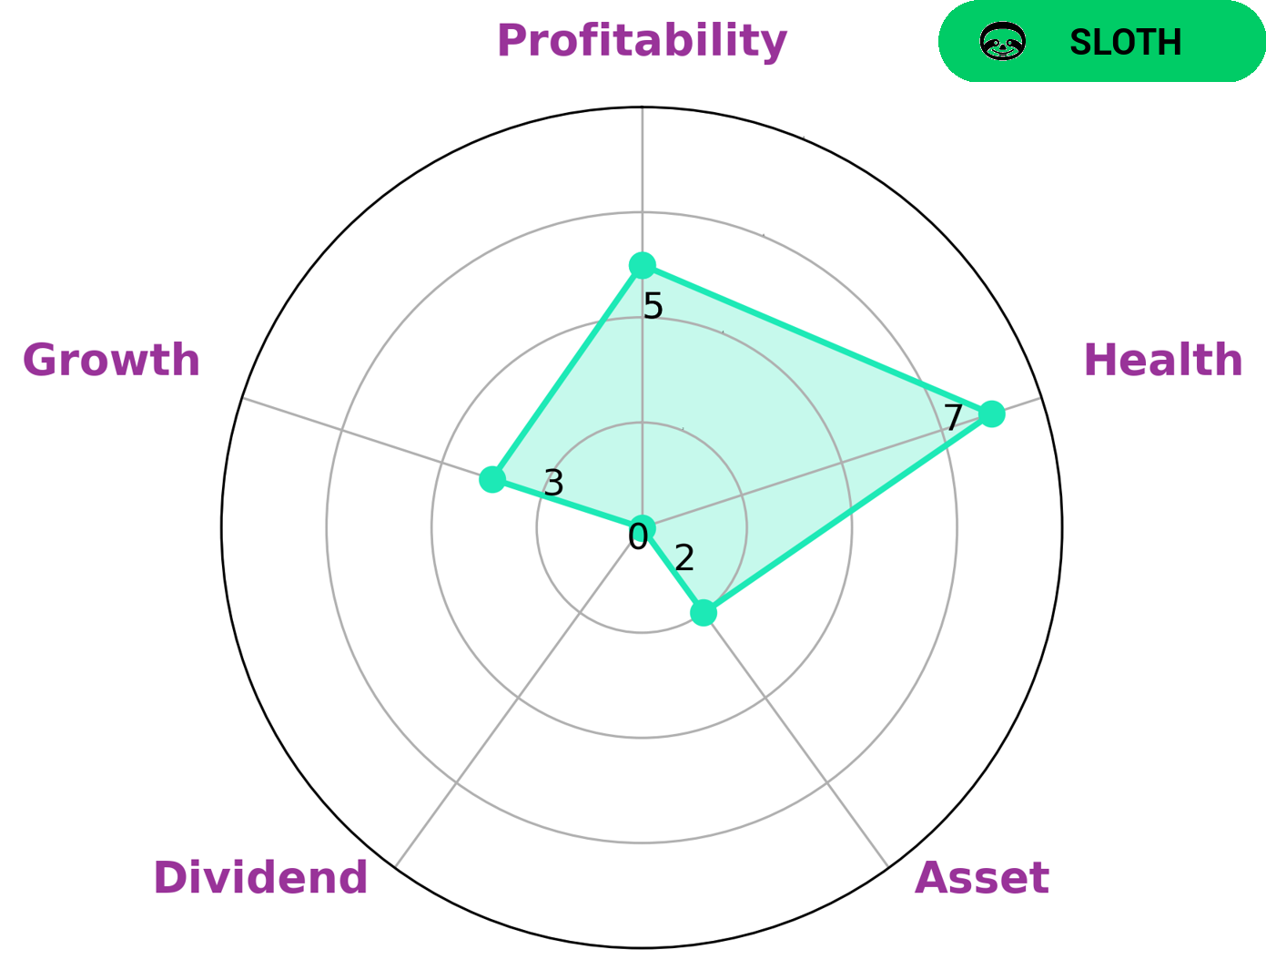The width and height of the screenshot is (1266, 970).
Task: Click the line between Health and Asset points
Action: (x=846, y=514)
